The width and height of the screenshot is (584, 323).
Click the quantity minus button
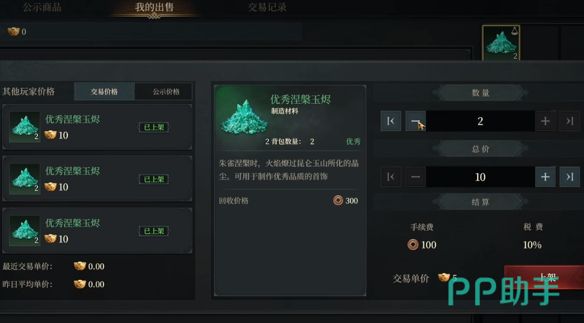415,121
